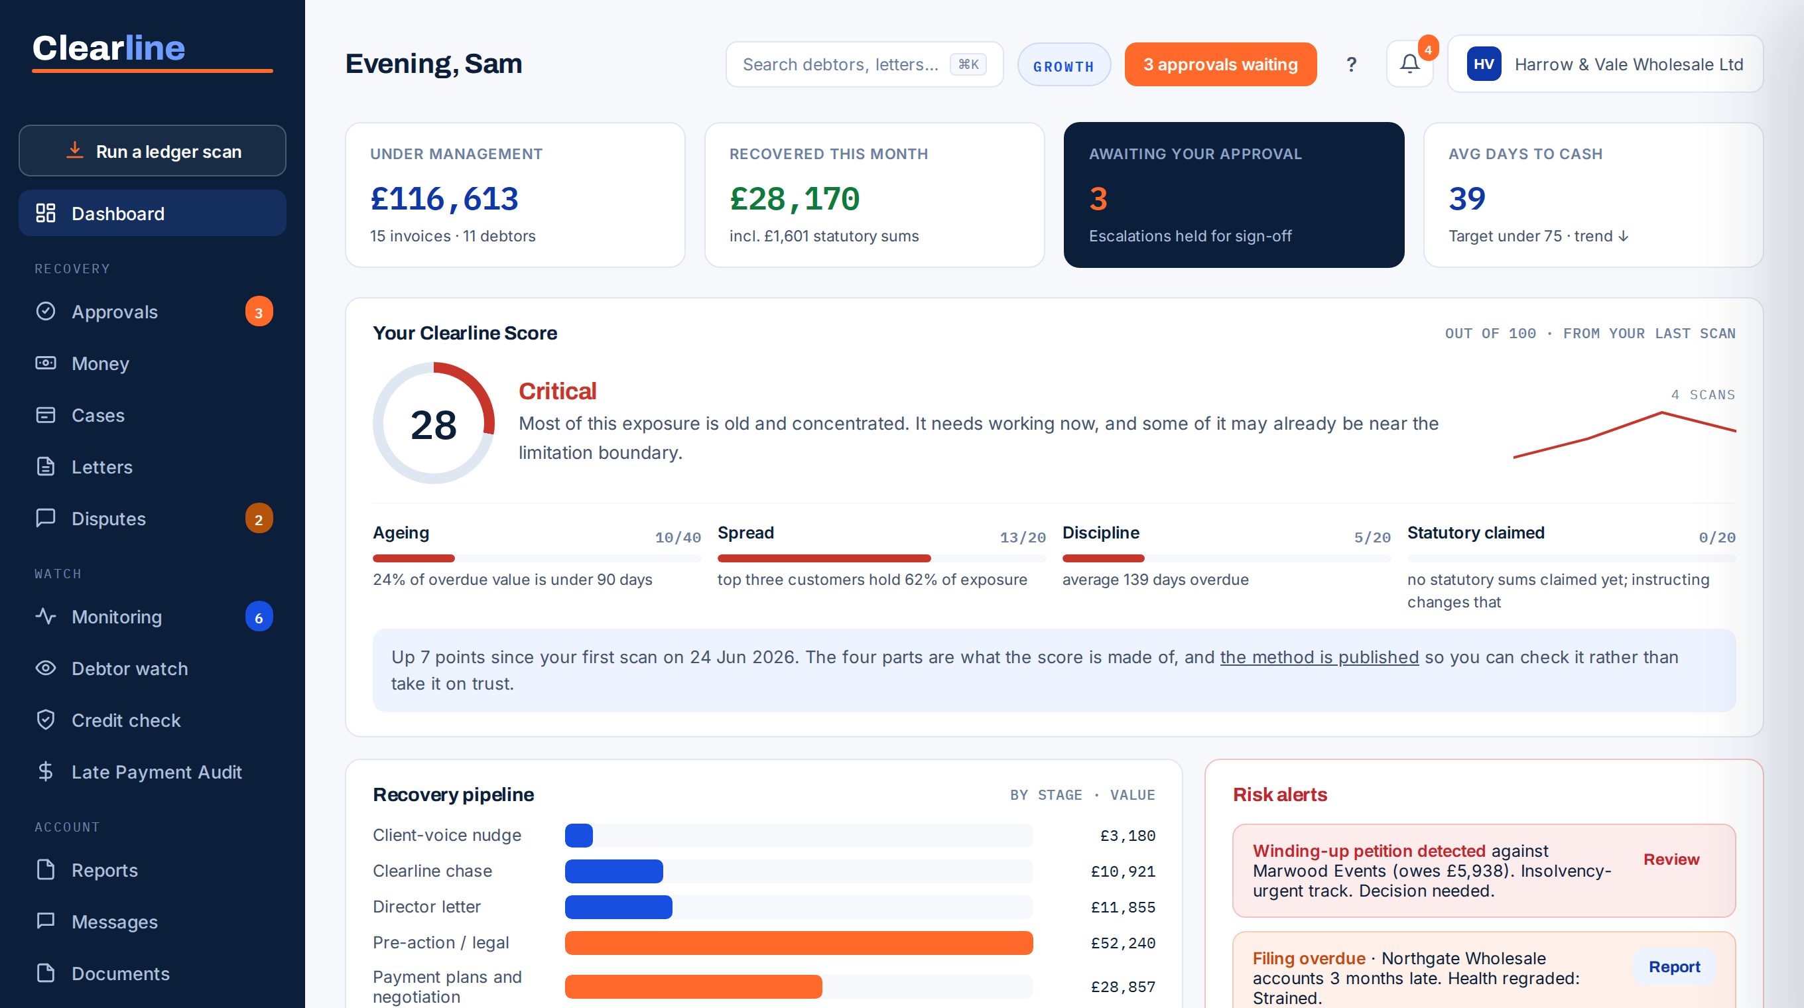Click the Money banknote icon

tap(46, 363)
